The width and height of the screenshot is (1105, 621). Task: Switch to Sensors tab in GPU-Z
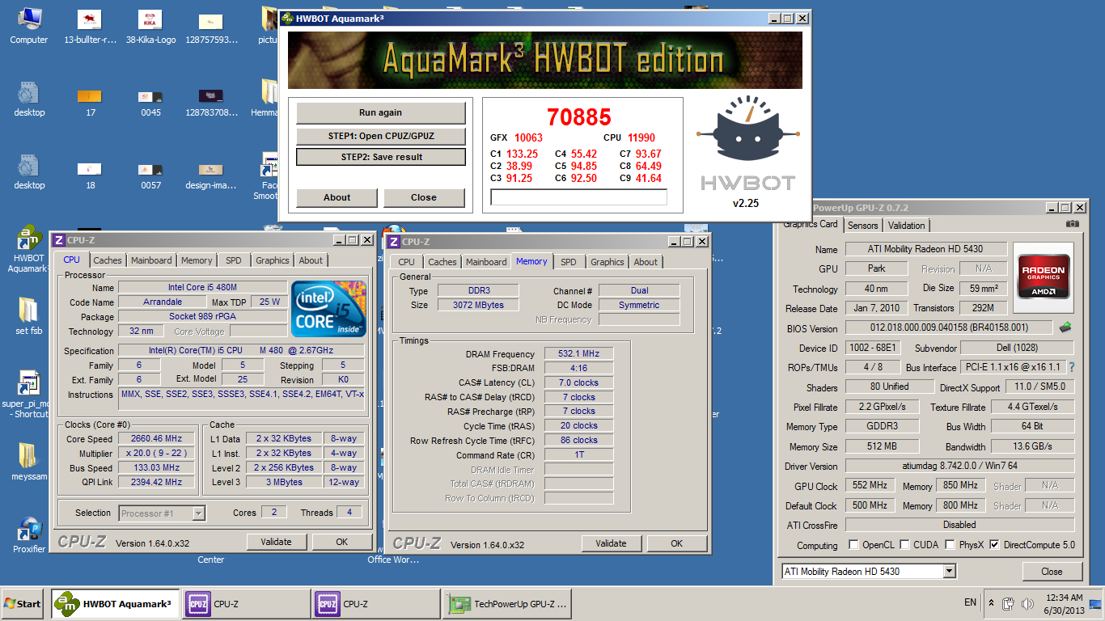[862, 226]
